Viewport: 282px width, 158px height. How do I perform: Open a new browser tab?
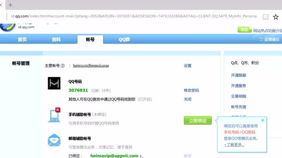point(10,4)
